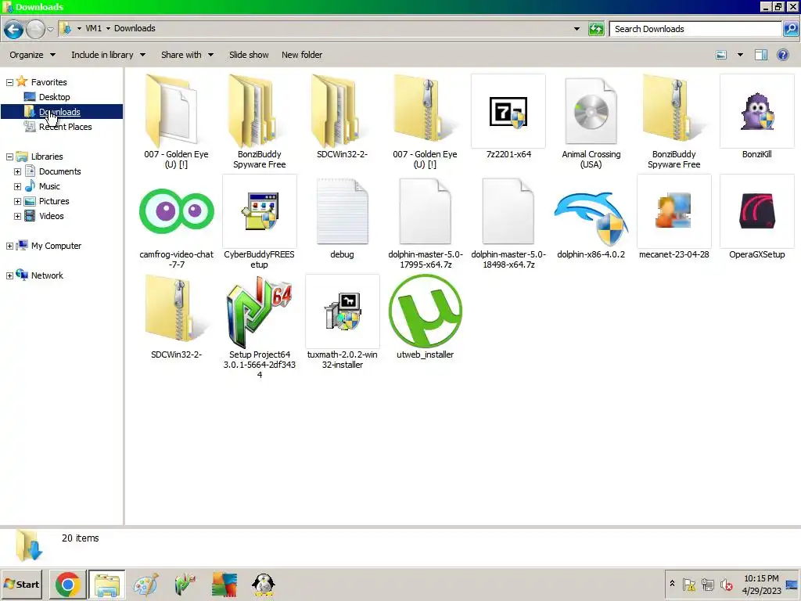Select the 007 - Golden Eye folder icon
Screen dimensions: 801x601
176,111
